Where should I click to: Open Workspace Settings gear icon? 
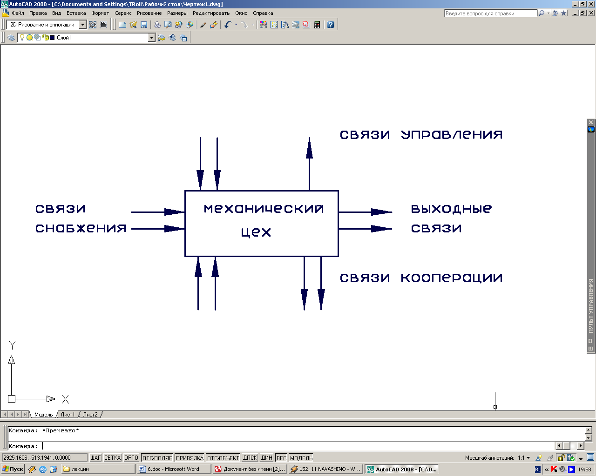[x=93, y=25]
